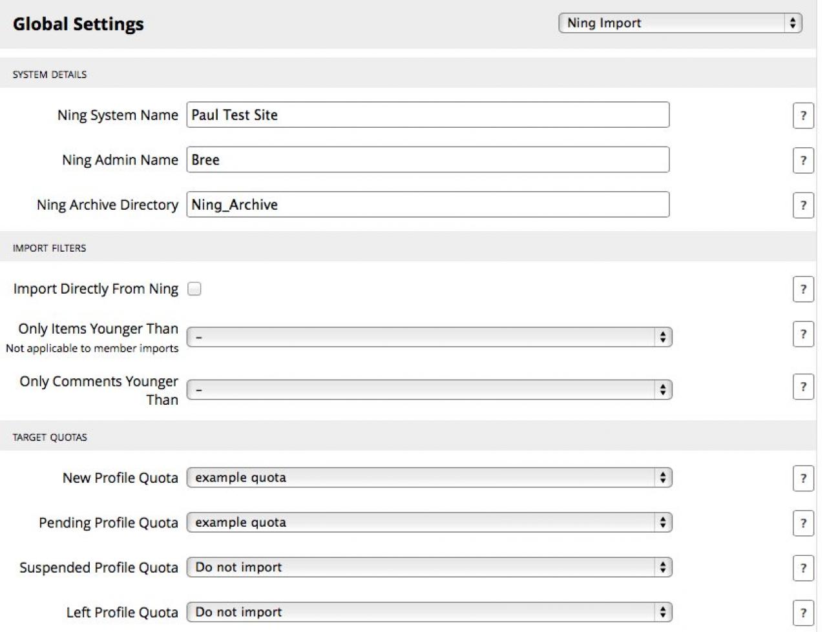This screenshot has width=827, height=632.
Task: Click help icon for Import Directly From Ning
Action: click(802, 289)
